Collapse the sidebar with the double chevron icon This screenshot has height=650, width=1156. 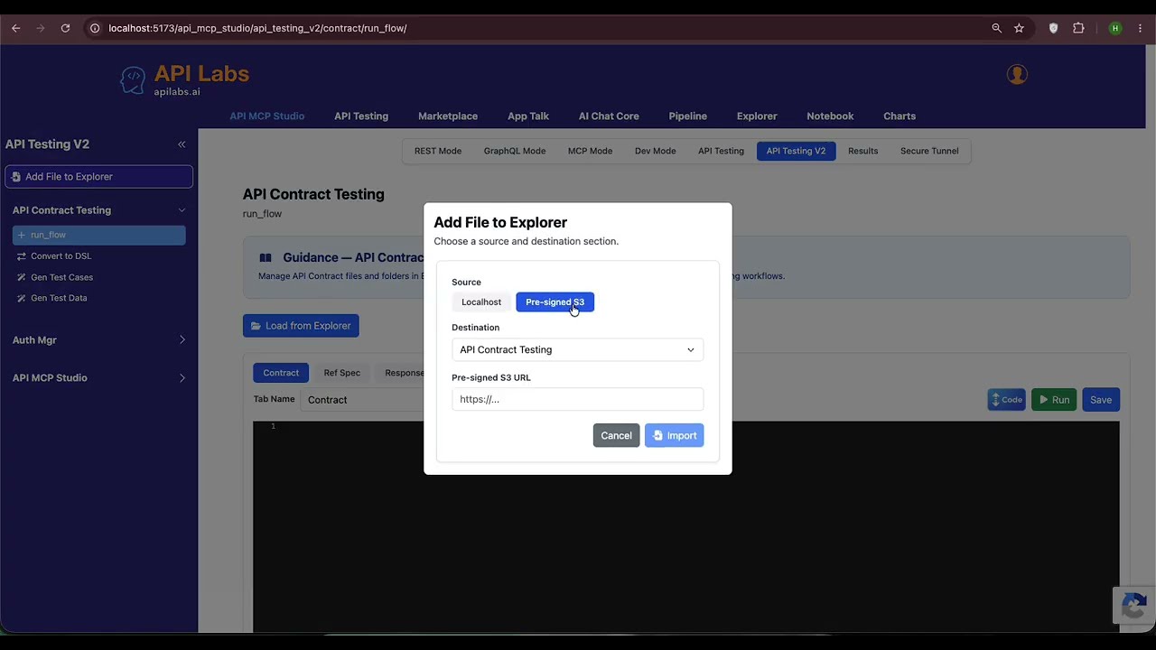tap(182, 144)
